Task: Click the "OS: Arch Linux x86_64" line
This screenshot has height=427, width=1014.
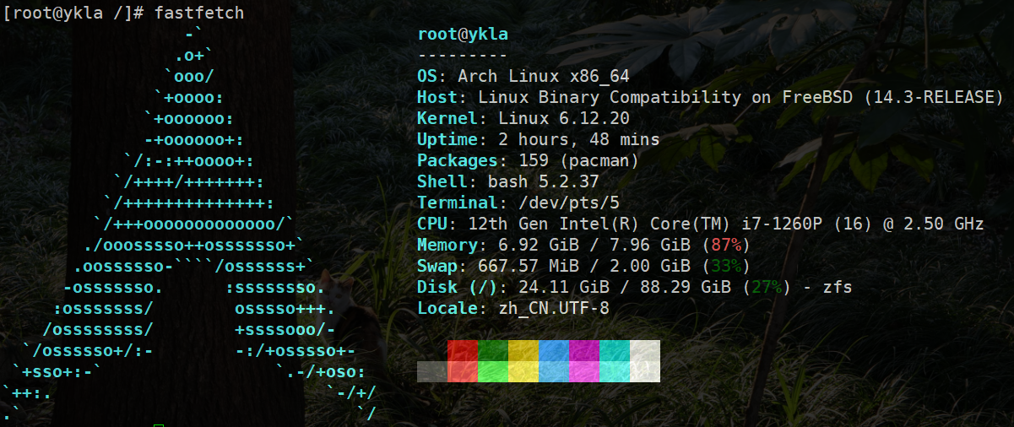Action: coord(523,76)
